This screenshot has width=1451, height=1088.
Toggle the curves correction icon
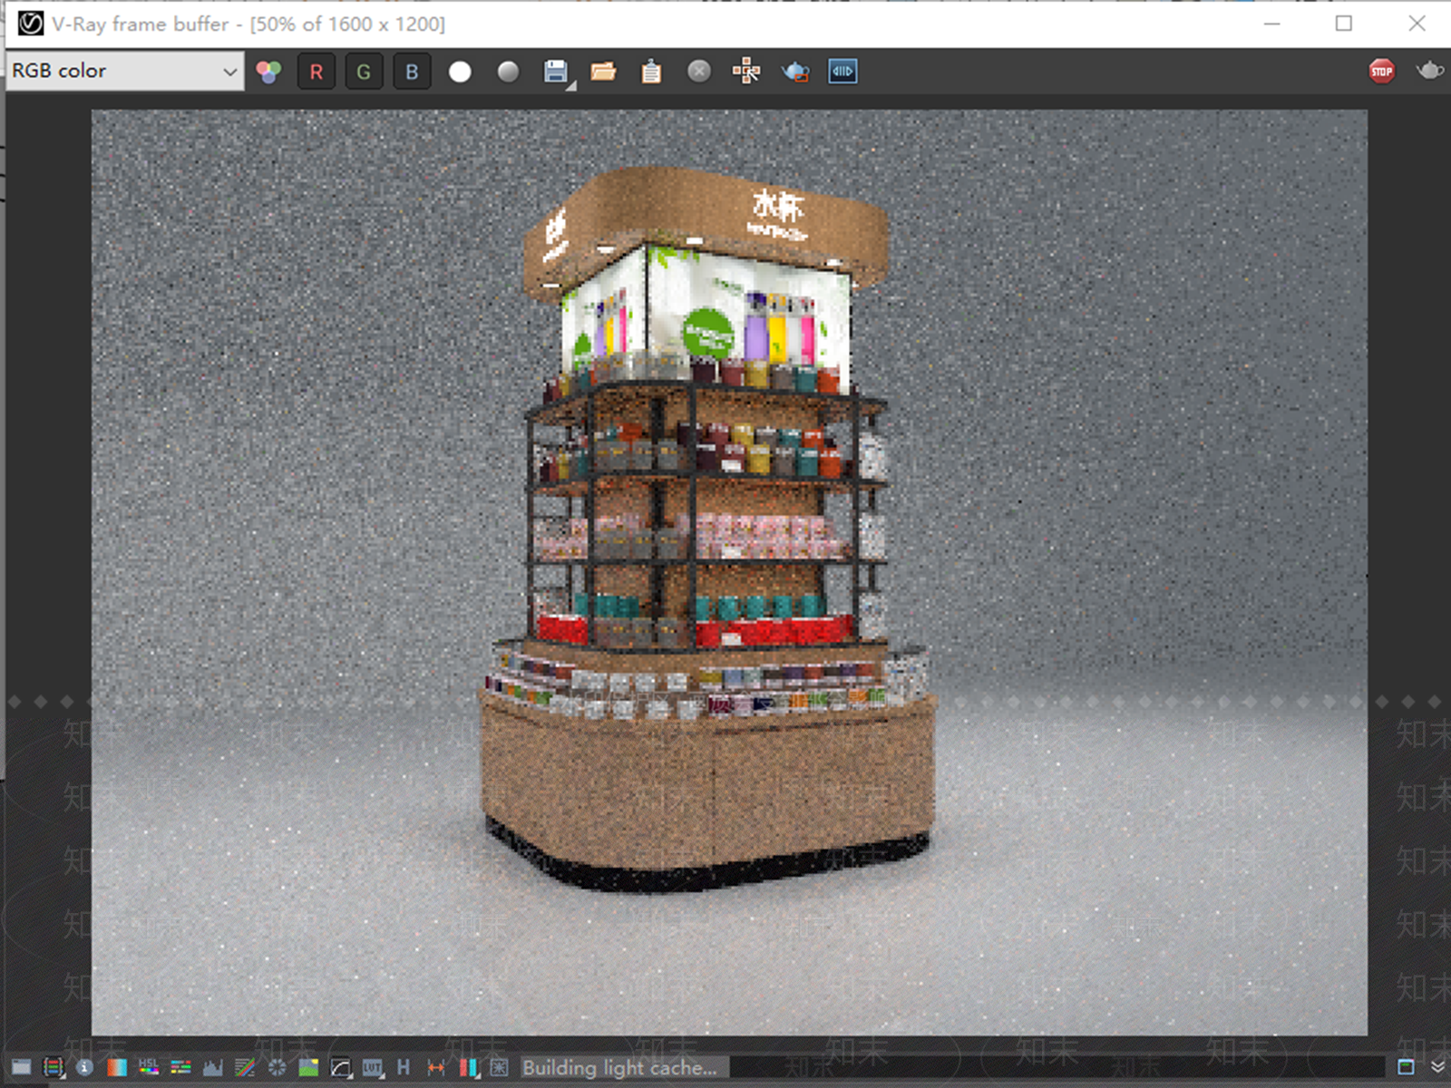245,1067
